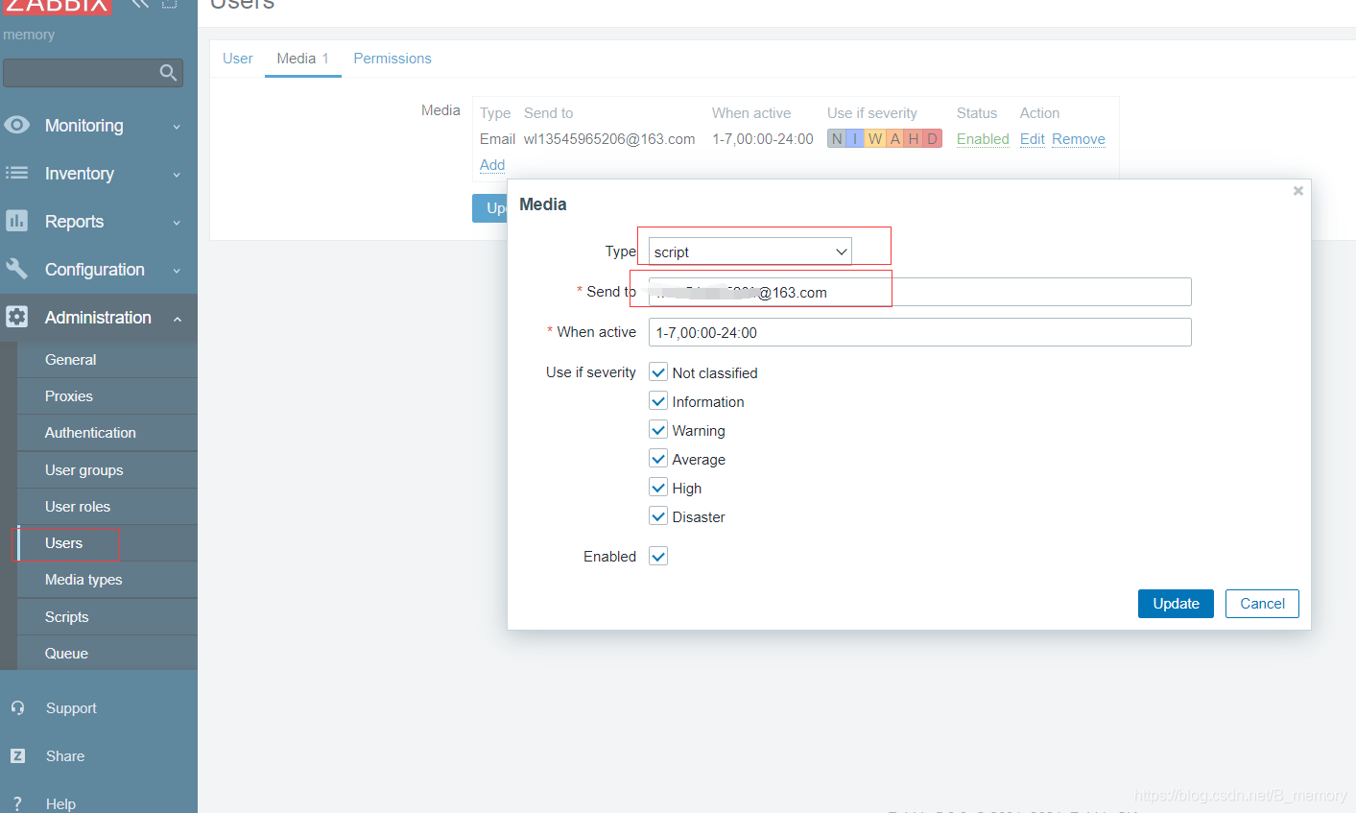Click the Add media link
The height and width of the screenshot is (813, 1356).
coord(492,165)
